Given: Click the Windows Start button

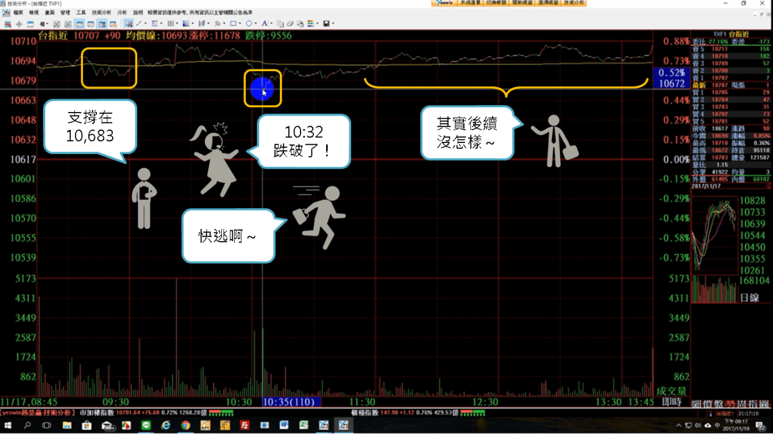Looking at the screenshot, I should coord(9,425).
